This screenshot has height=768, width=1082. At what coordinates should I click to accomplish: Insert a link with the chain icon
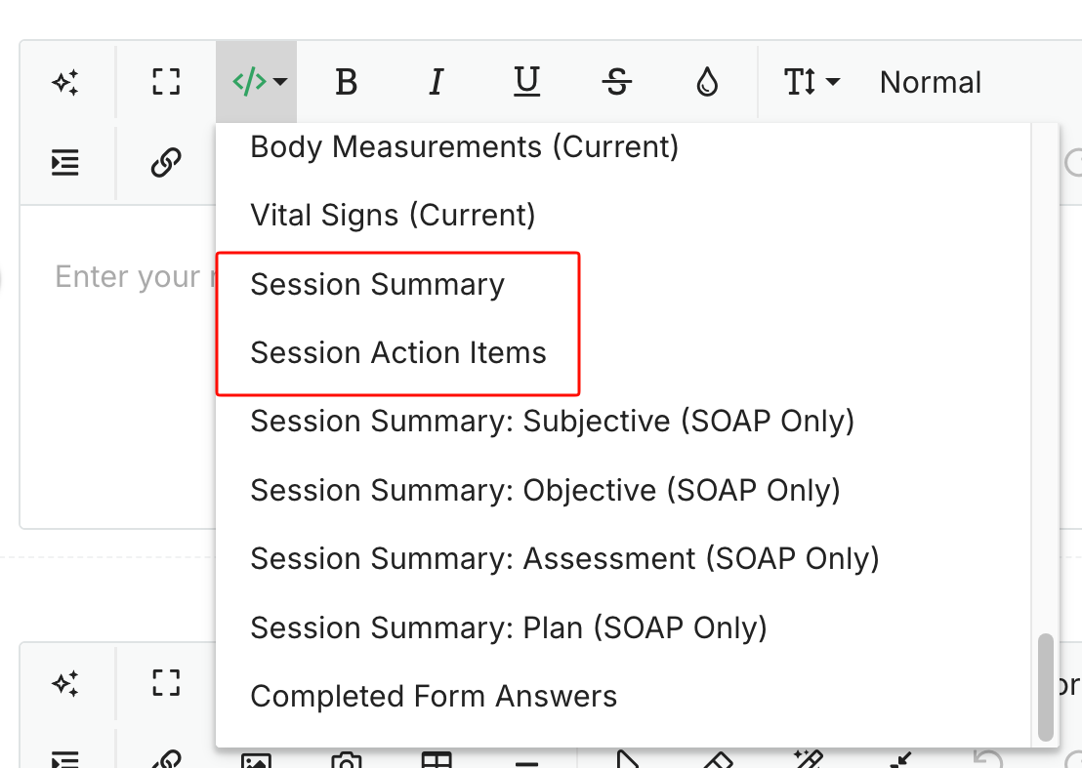pyautogui.click(x=166, y=163)
